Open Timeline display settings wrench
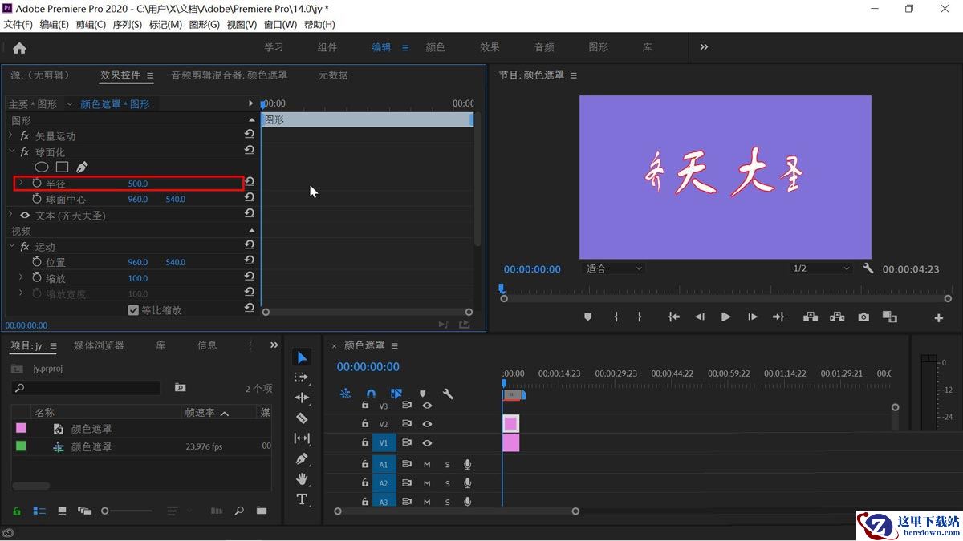This screenshot has width=963, height=541. tap(448, 394)
